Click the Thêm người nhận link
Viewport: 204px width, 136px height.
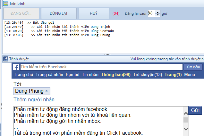(x=34, y=99)
